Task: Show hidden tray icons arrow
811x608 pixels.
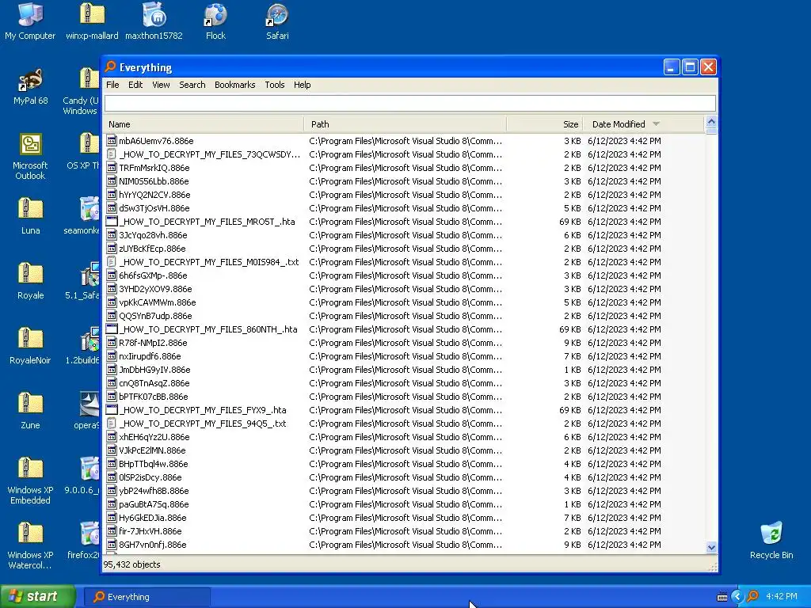Action: click(x=737, y=597)
